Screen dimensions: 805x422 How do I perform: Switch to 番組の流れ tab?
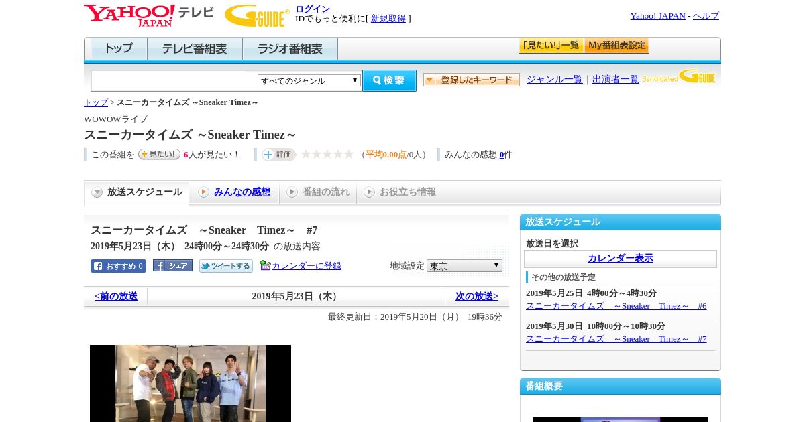(x=318, y=192)
